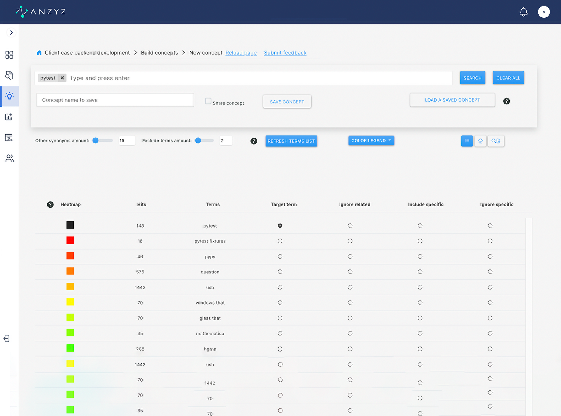Screen dimensions: 561x416
Task: Click the home icon in breadcrumb
Action: coord(39,53)
